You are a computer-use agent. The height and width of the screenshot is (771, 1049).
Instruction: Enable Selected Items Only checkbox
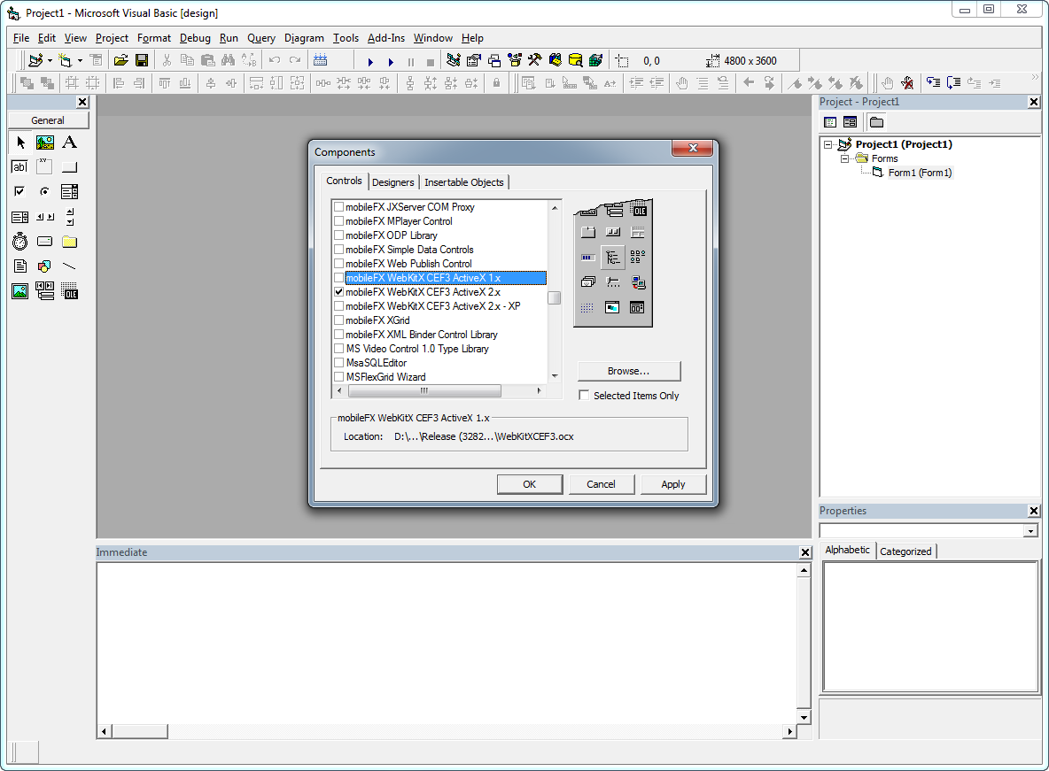point(584,395)
